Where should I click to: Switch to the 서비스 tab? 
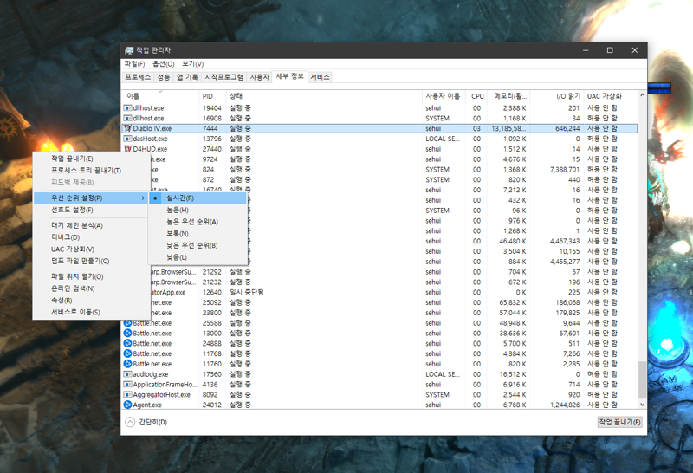point(320,77)
